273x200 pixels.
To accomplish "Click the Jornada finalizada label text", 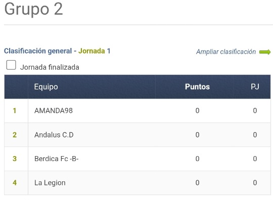I will click(50, 67).
